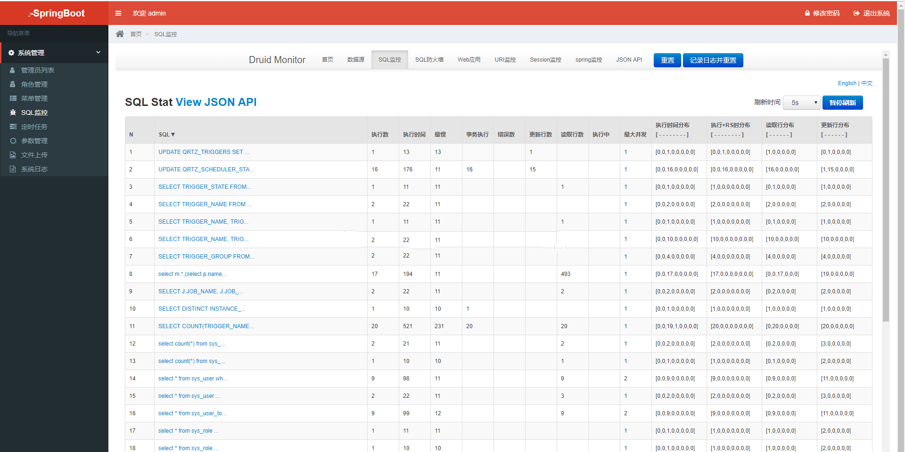Click the home icon in breadcrumb
Image resolution: width=905 pixels, height=452 pixels.
pyautogui.click(x=120, y=34)
